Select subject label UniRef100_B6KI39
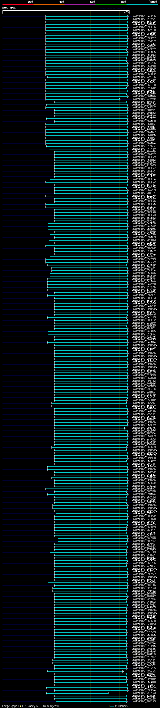Image resolution: width=160 pixels, height=708 pixels. pyautogui.click(x=143, y=187)
